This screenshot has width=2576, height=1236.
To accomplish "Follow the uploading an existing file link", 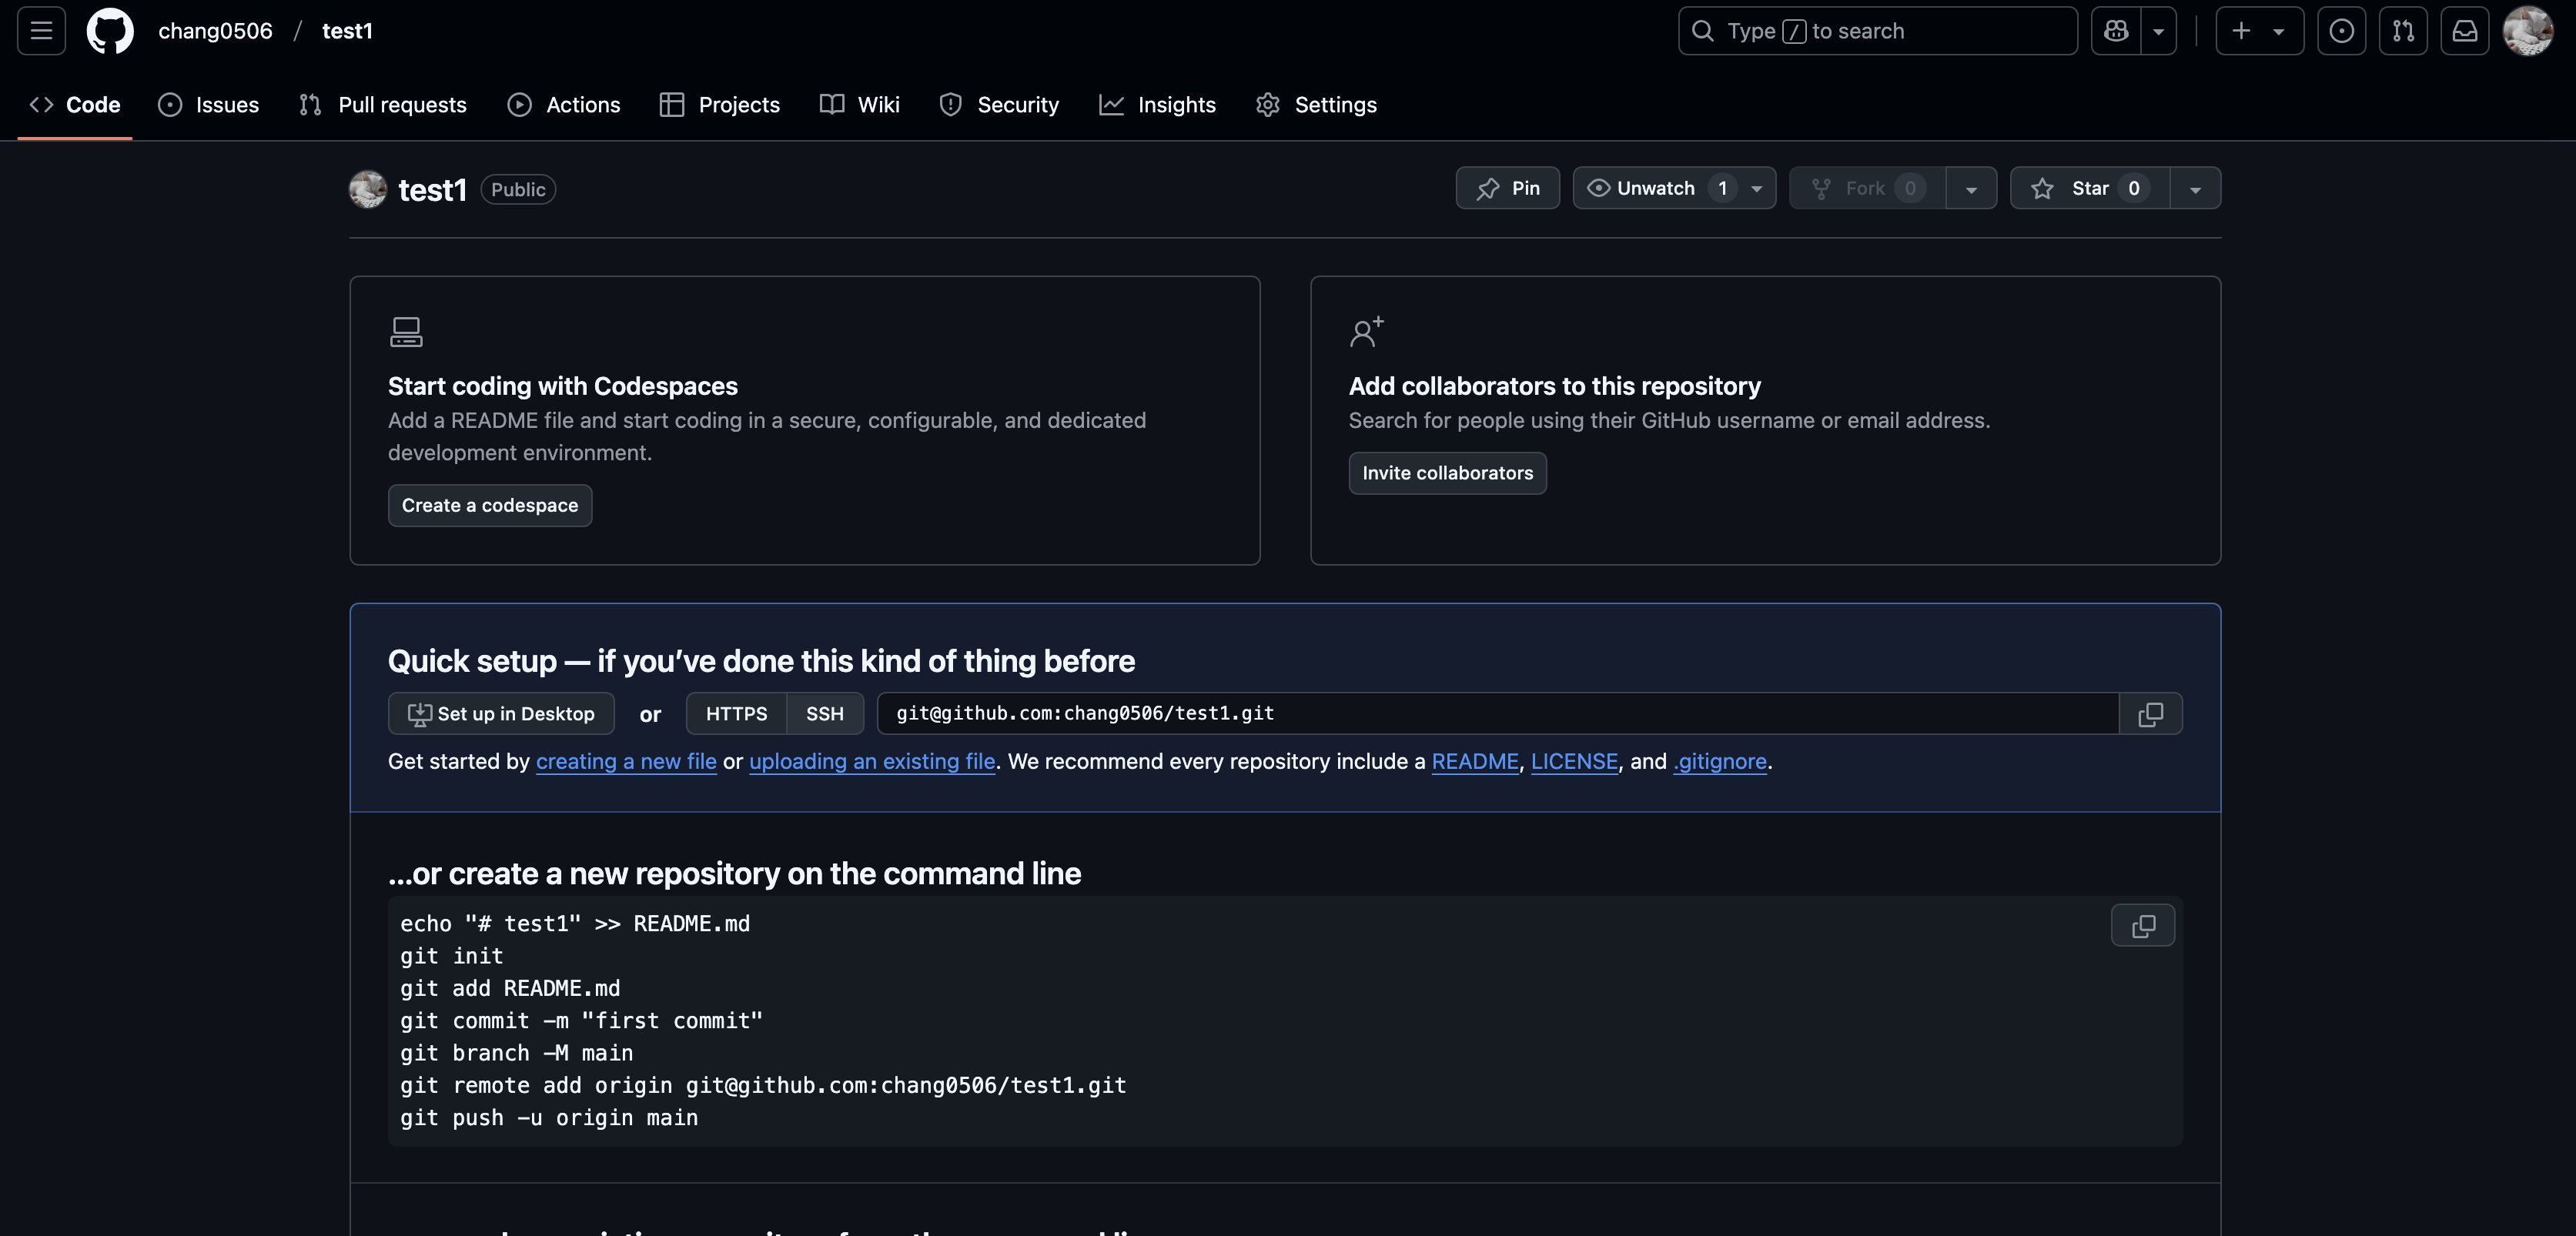I will click(871, 762).
